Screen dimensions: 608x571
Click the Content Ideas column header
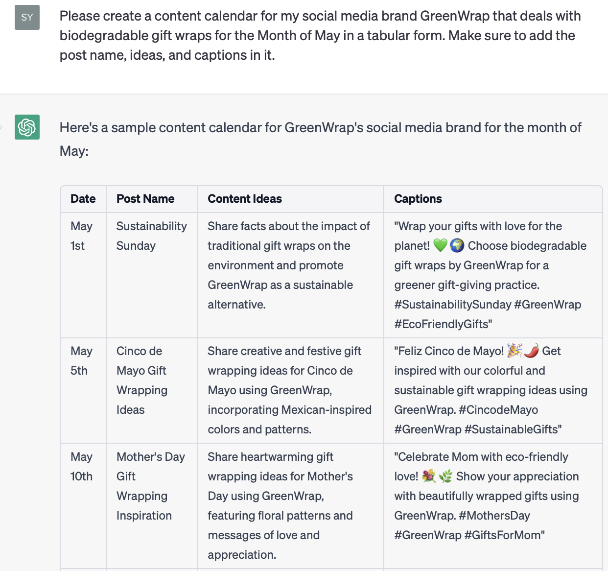(x=245, y=199)
